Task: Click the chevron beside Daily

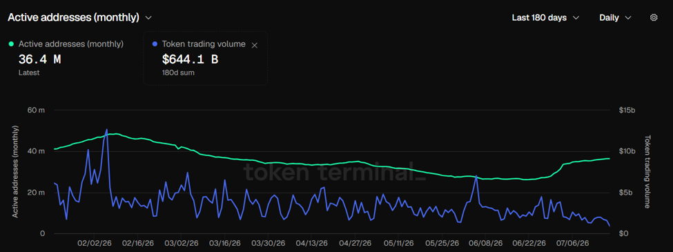Action: tap(628, 18)
